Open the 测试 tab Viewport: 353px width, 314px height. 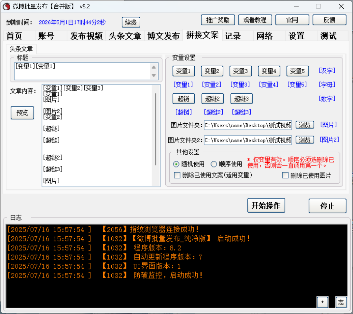(x=328, y=36)
